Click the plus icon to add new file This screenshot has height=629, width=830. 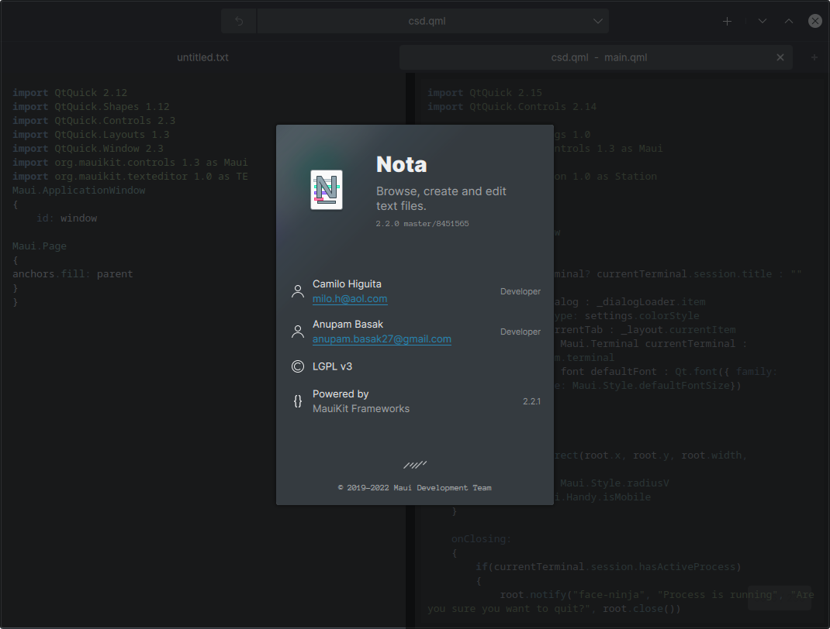click(x=728, y=21)
